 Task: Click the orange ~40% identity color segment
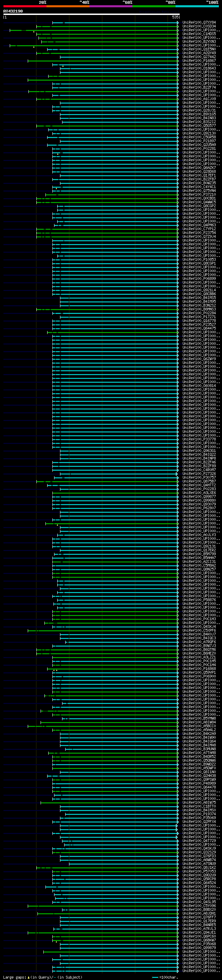click(68, 6)
